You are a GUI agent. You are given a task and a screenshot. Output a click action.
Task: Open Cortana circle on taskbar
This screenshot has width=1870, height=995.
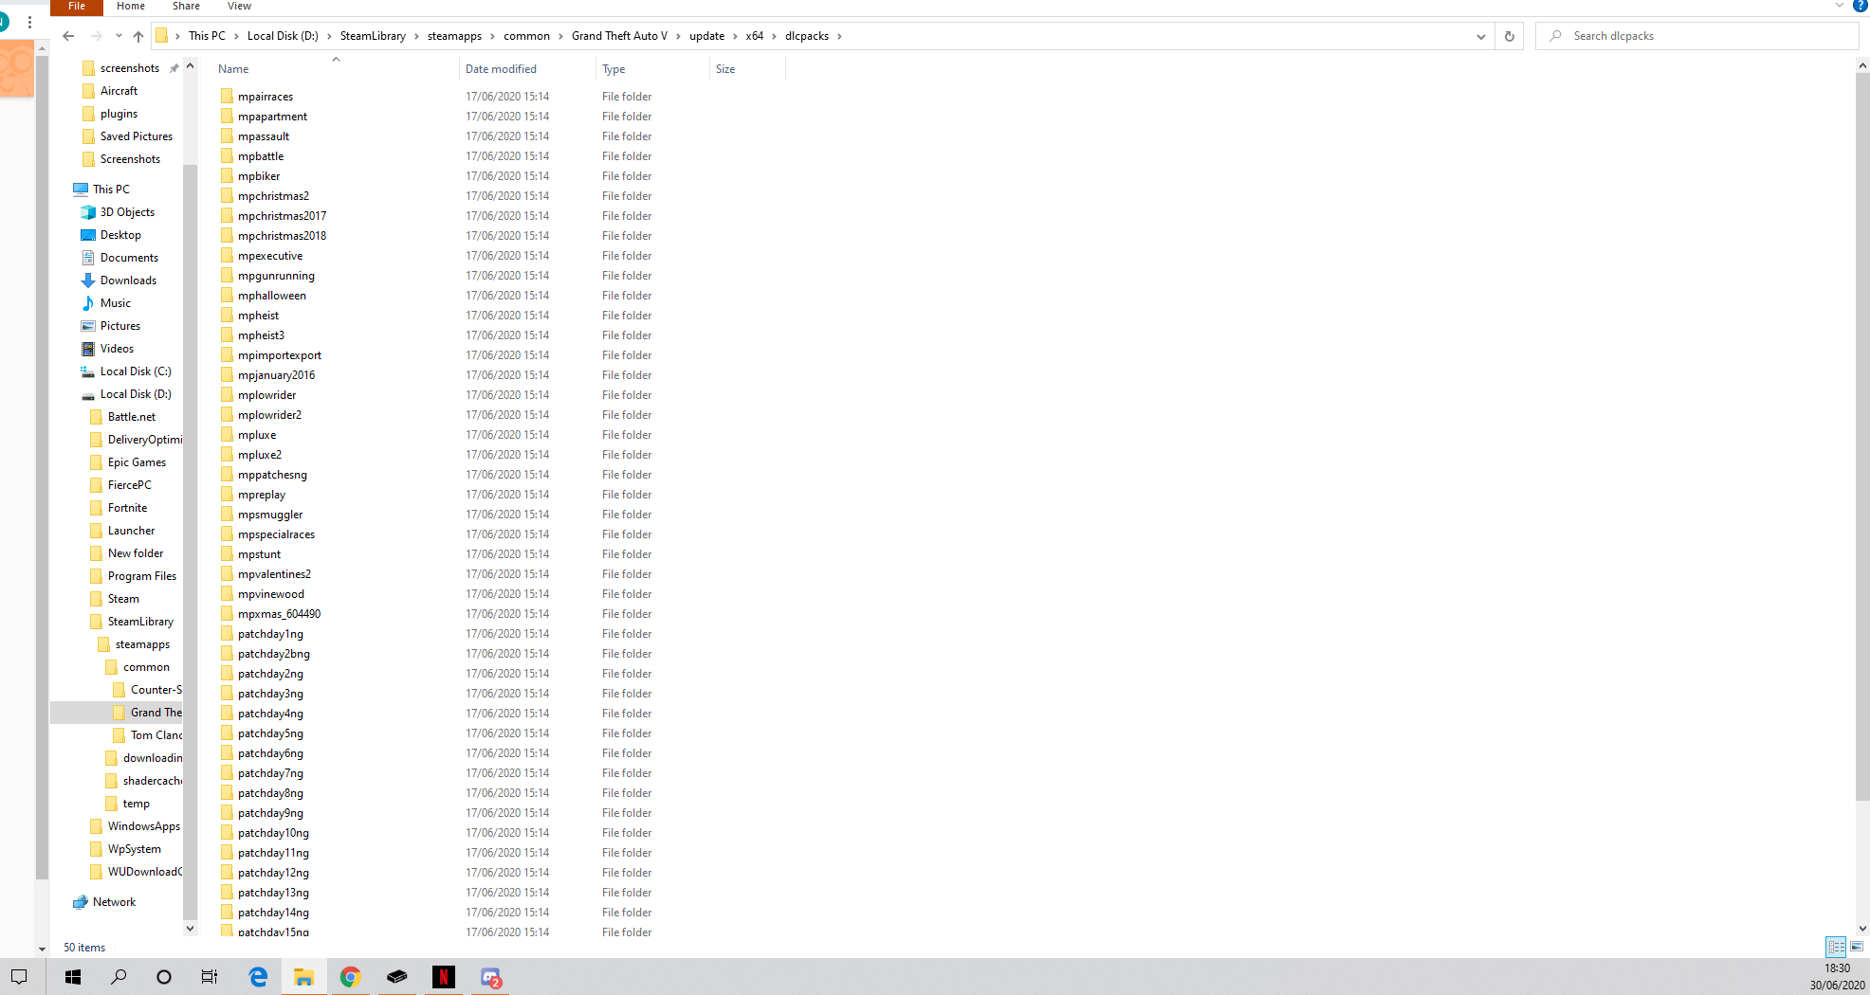point(164,977)
